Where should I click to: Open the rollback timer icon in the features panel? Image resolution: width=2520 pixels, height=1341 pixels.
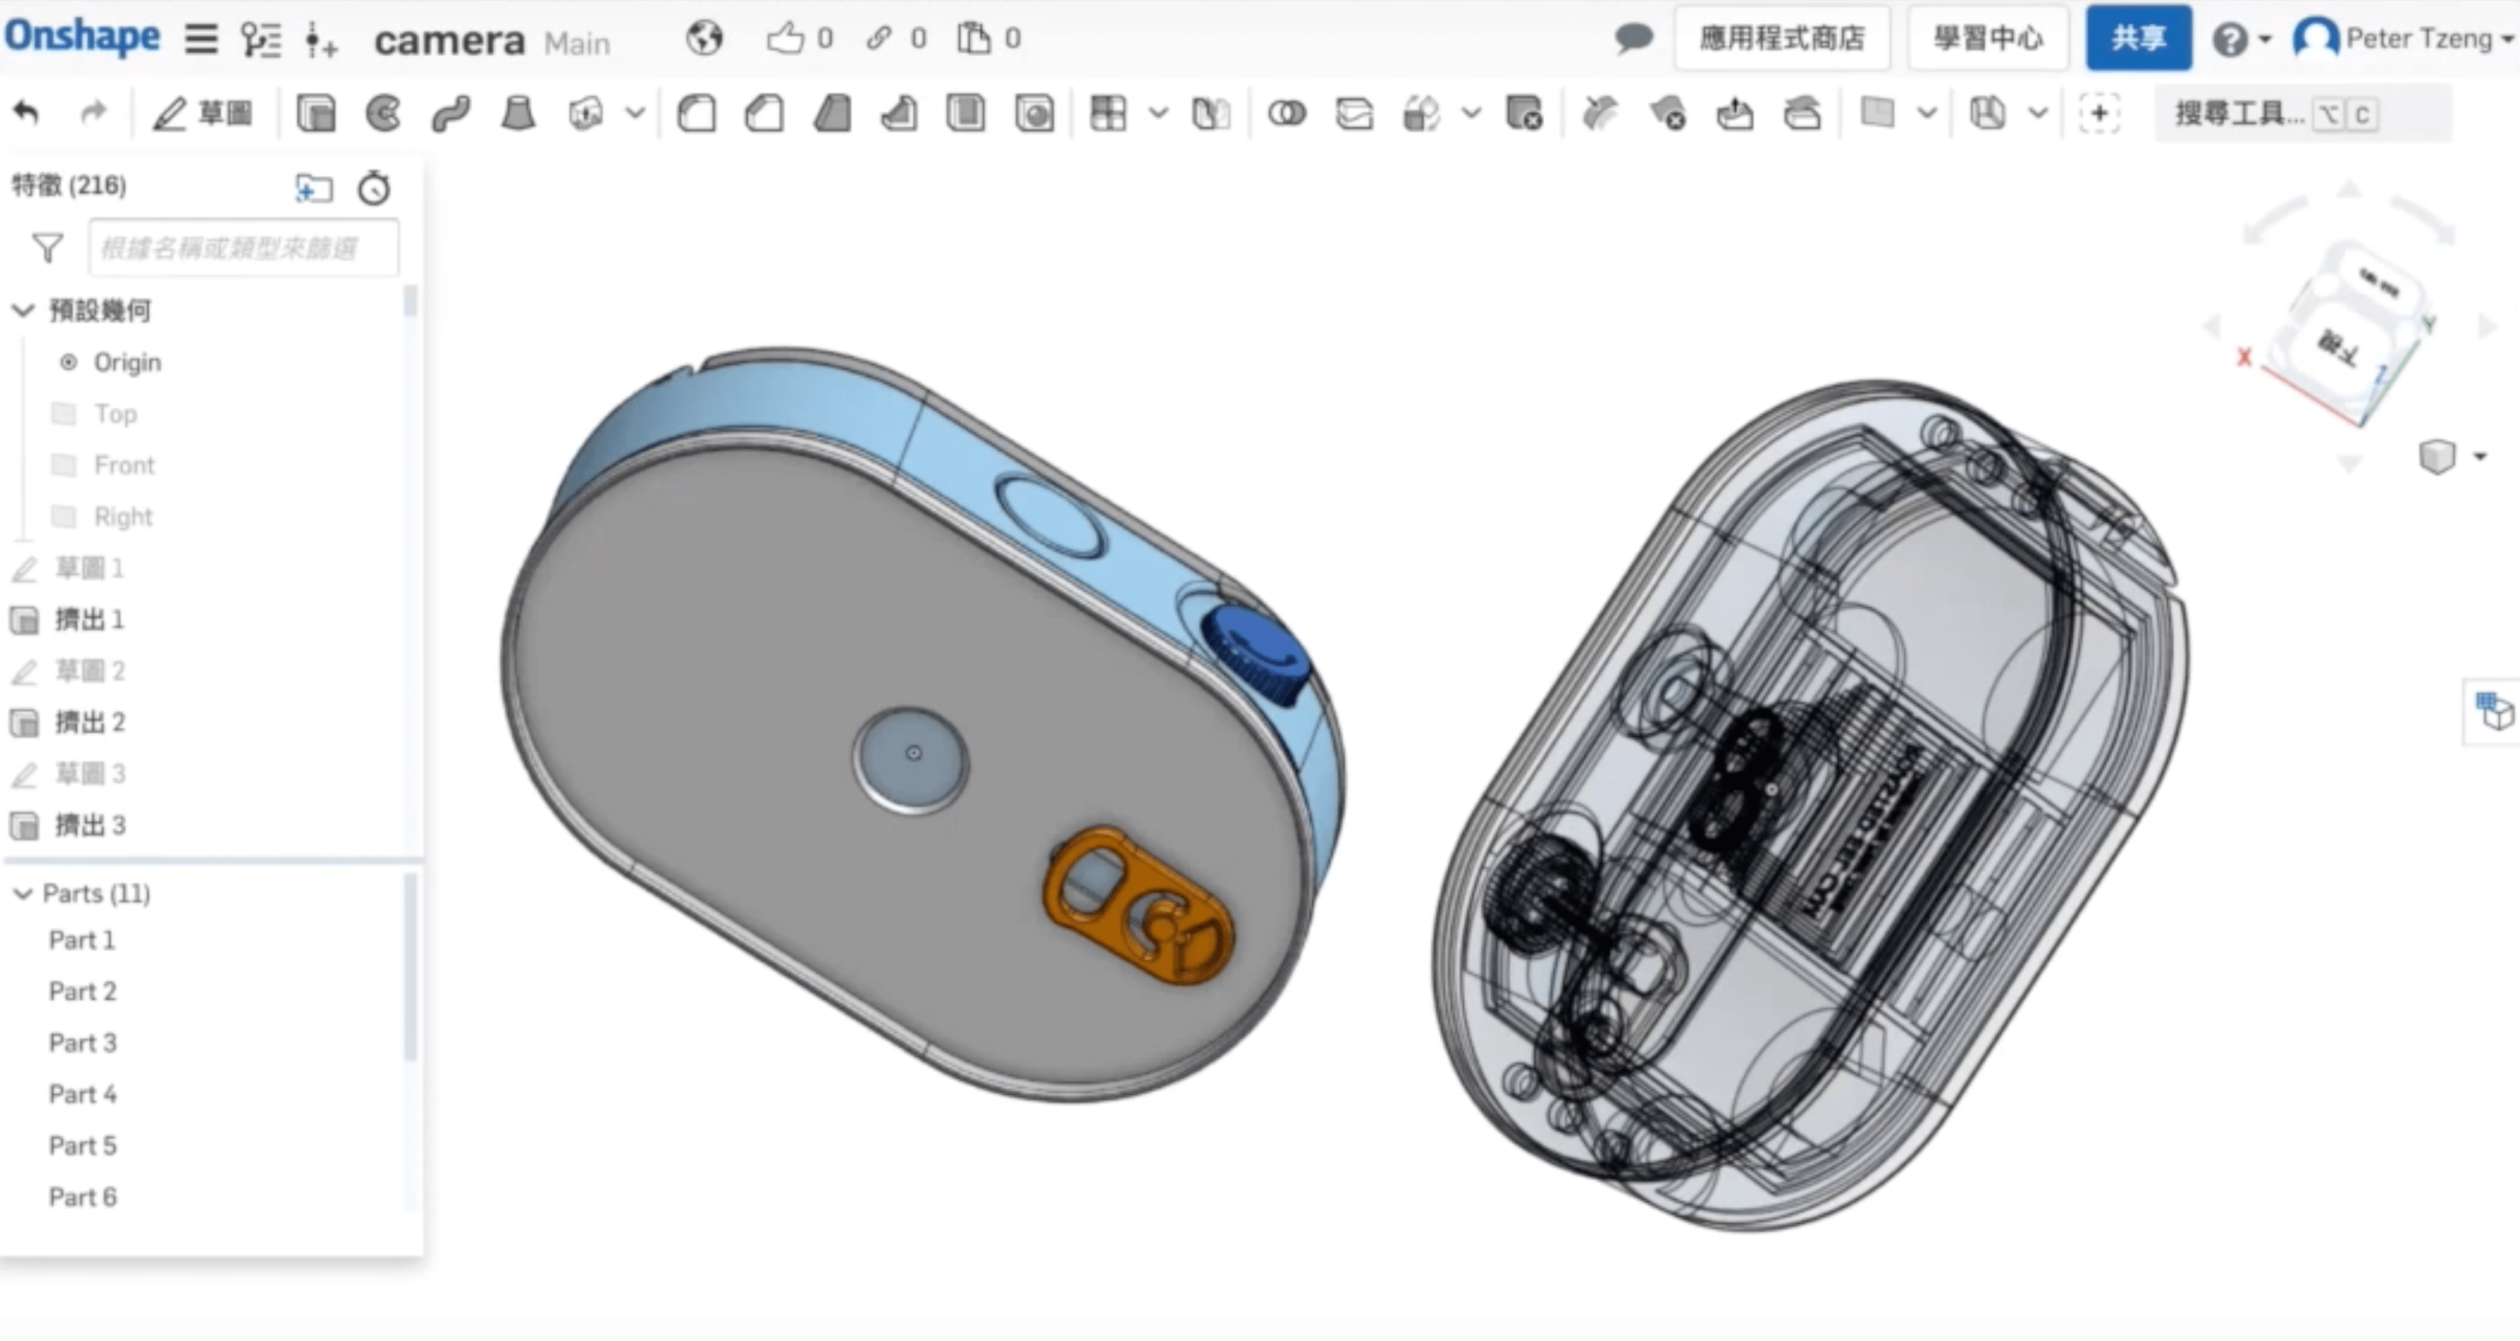click(x=374, y=186)
